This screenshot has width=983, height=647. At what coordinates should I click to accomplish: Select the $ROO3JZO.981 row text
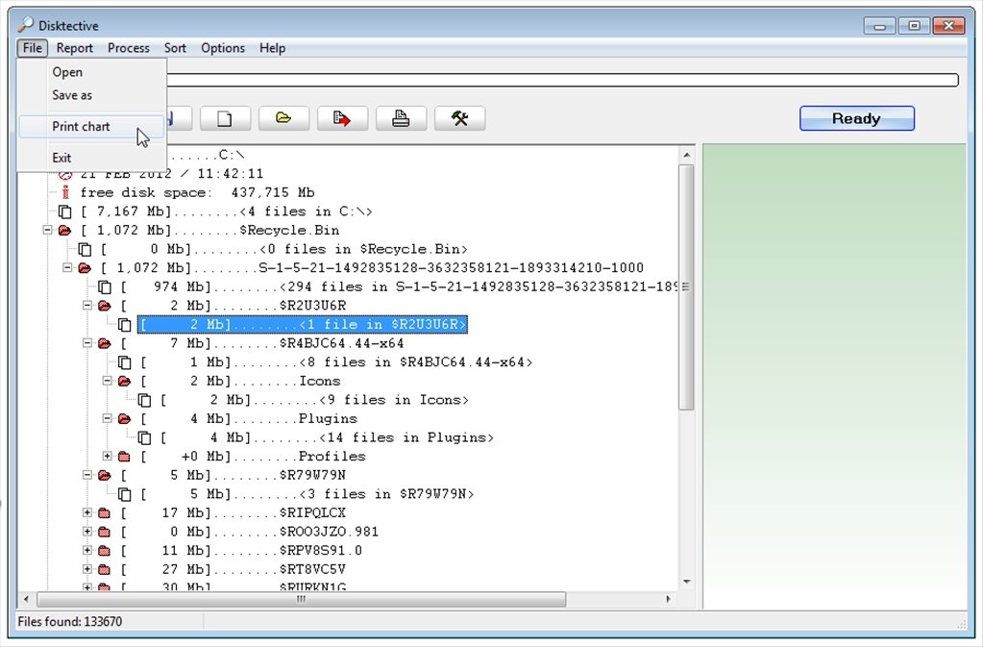[x=249, y=531]
